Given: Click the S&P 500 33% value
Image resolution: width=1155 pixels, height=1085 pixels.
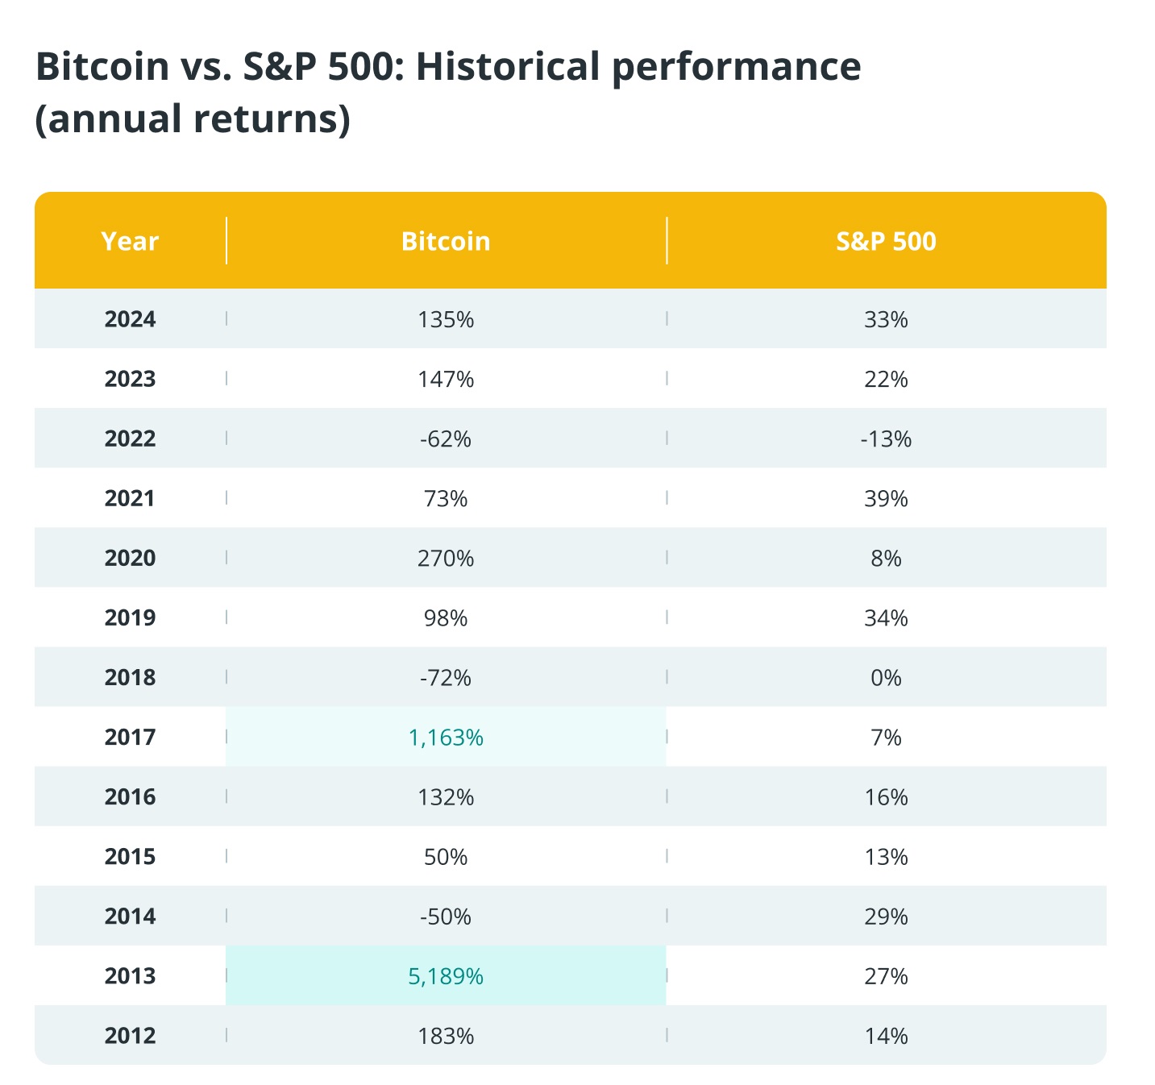Looking at the screenshot, I should click(886, 320).
